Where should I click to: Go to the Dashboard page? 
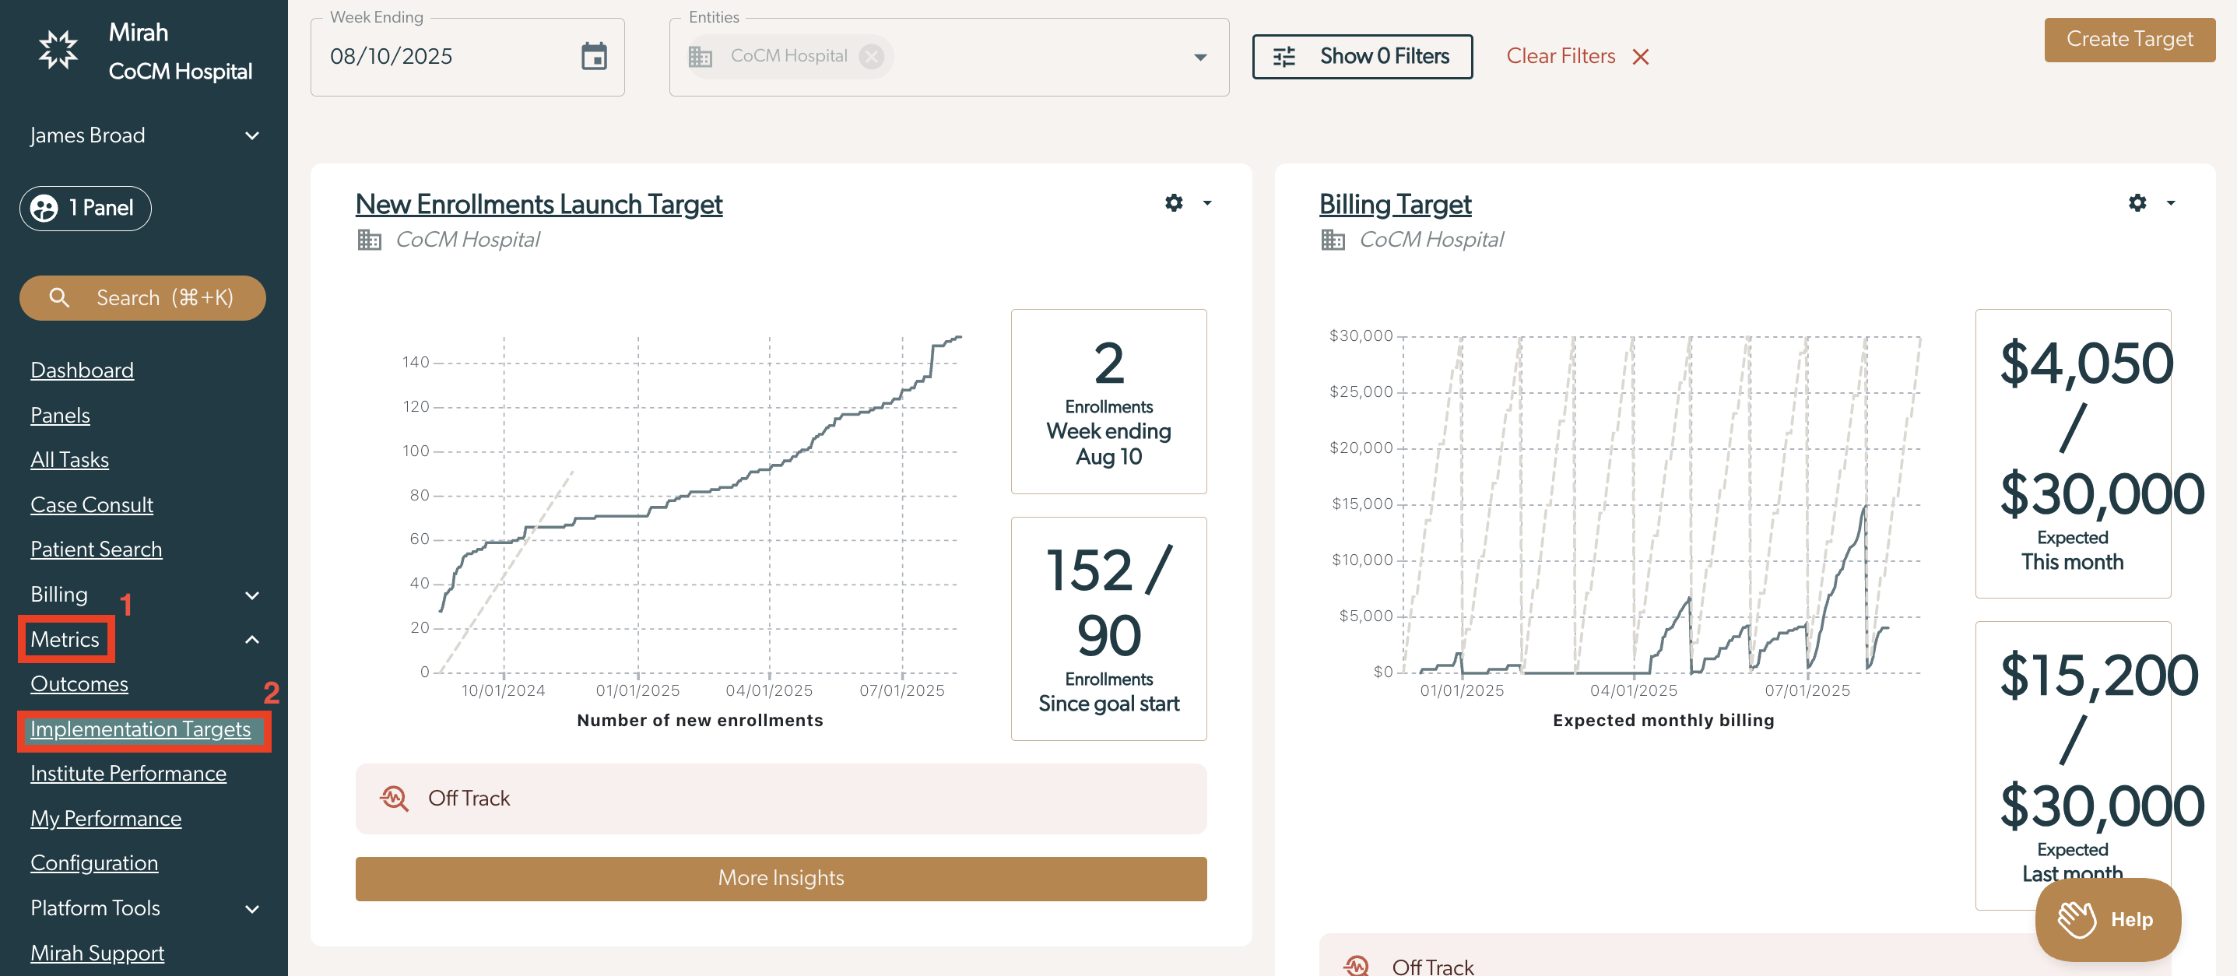(x=82, y=370)
